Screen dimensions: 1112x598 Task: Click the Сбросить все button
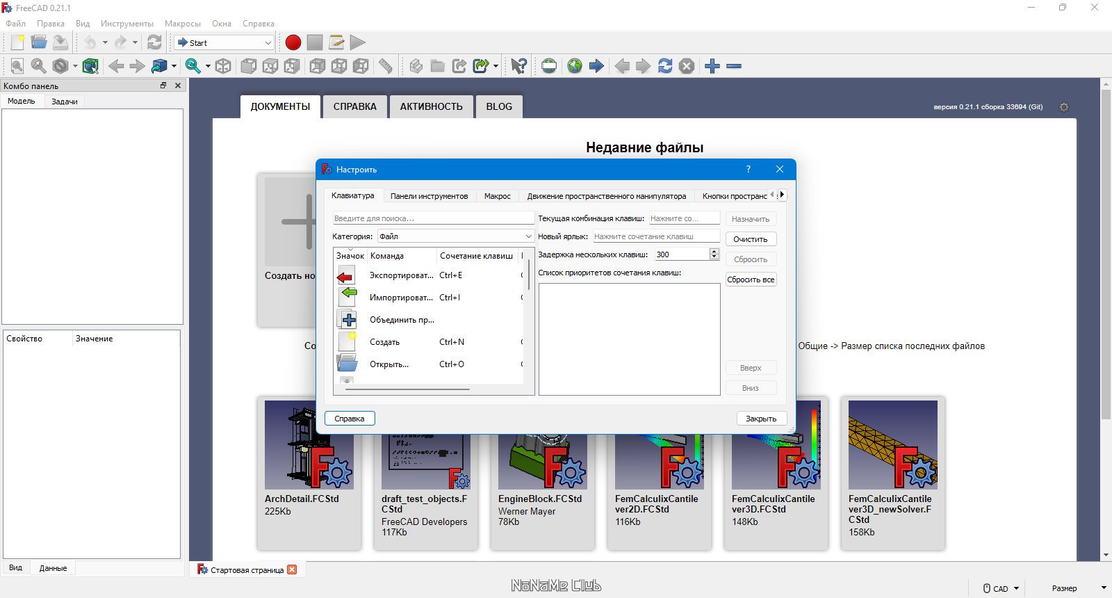(751, 280)
